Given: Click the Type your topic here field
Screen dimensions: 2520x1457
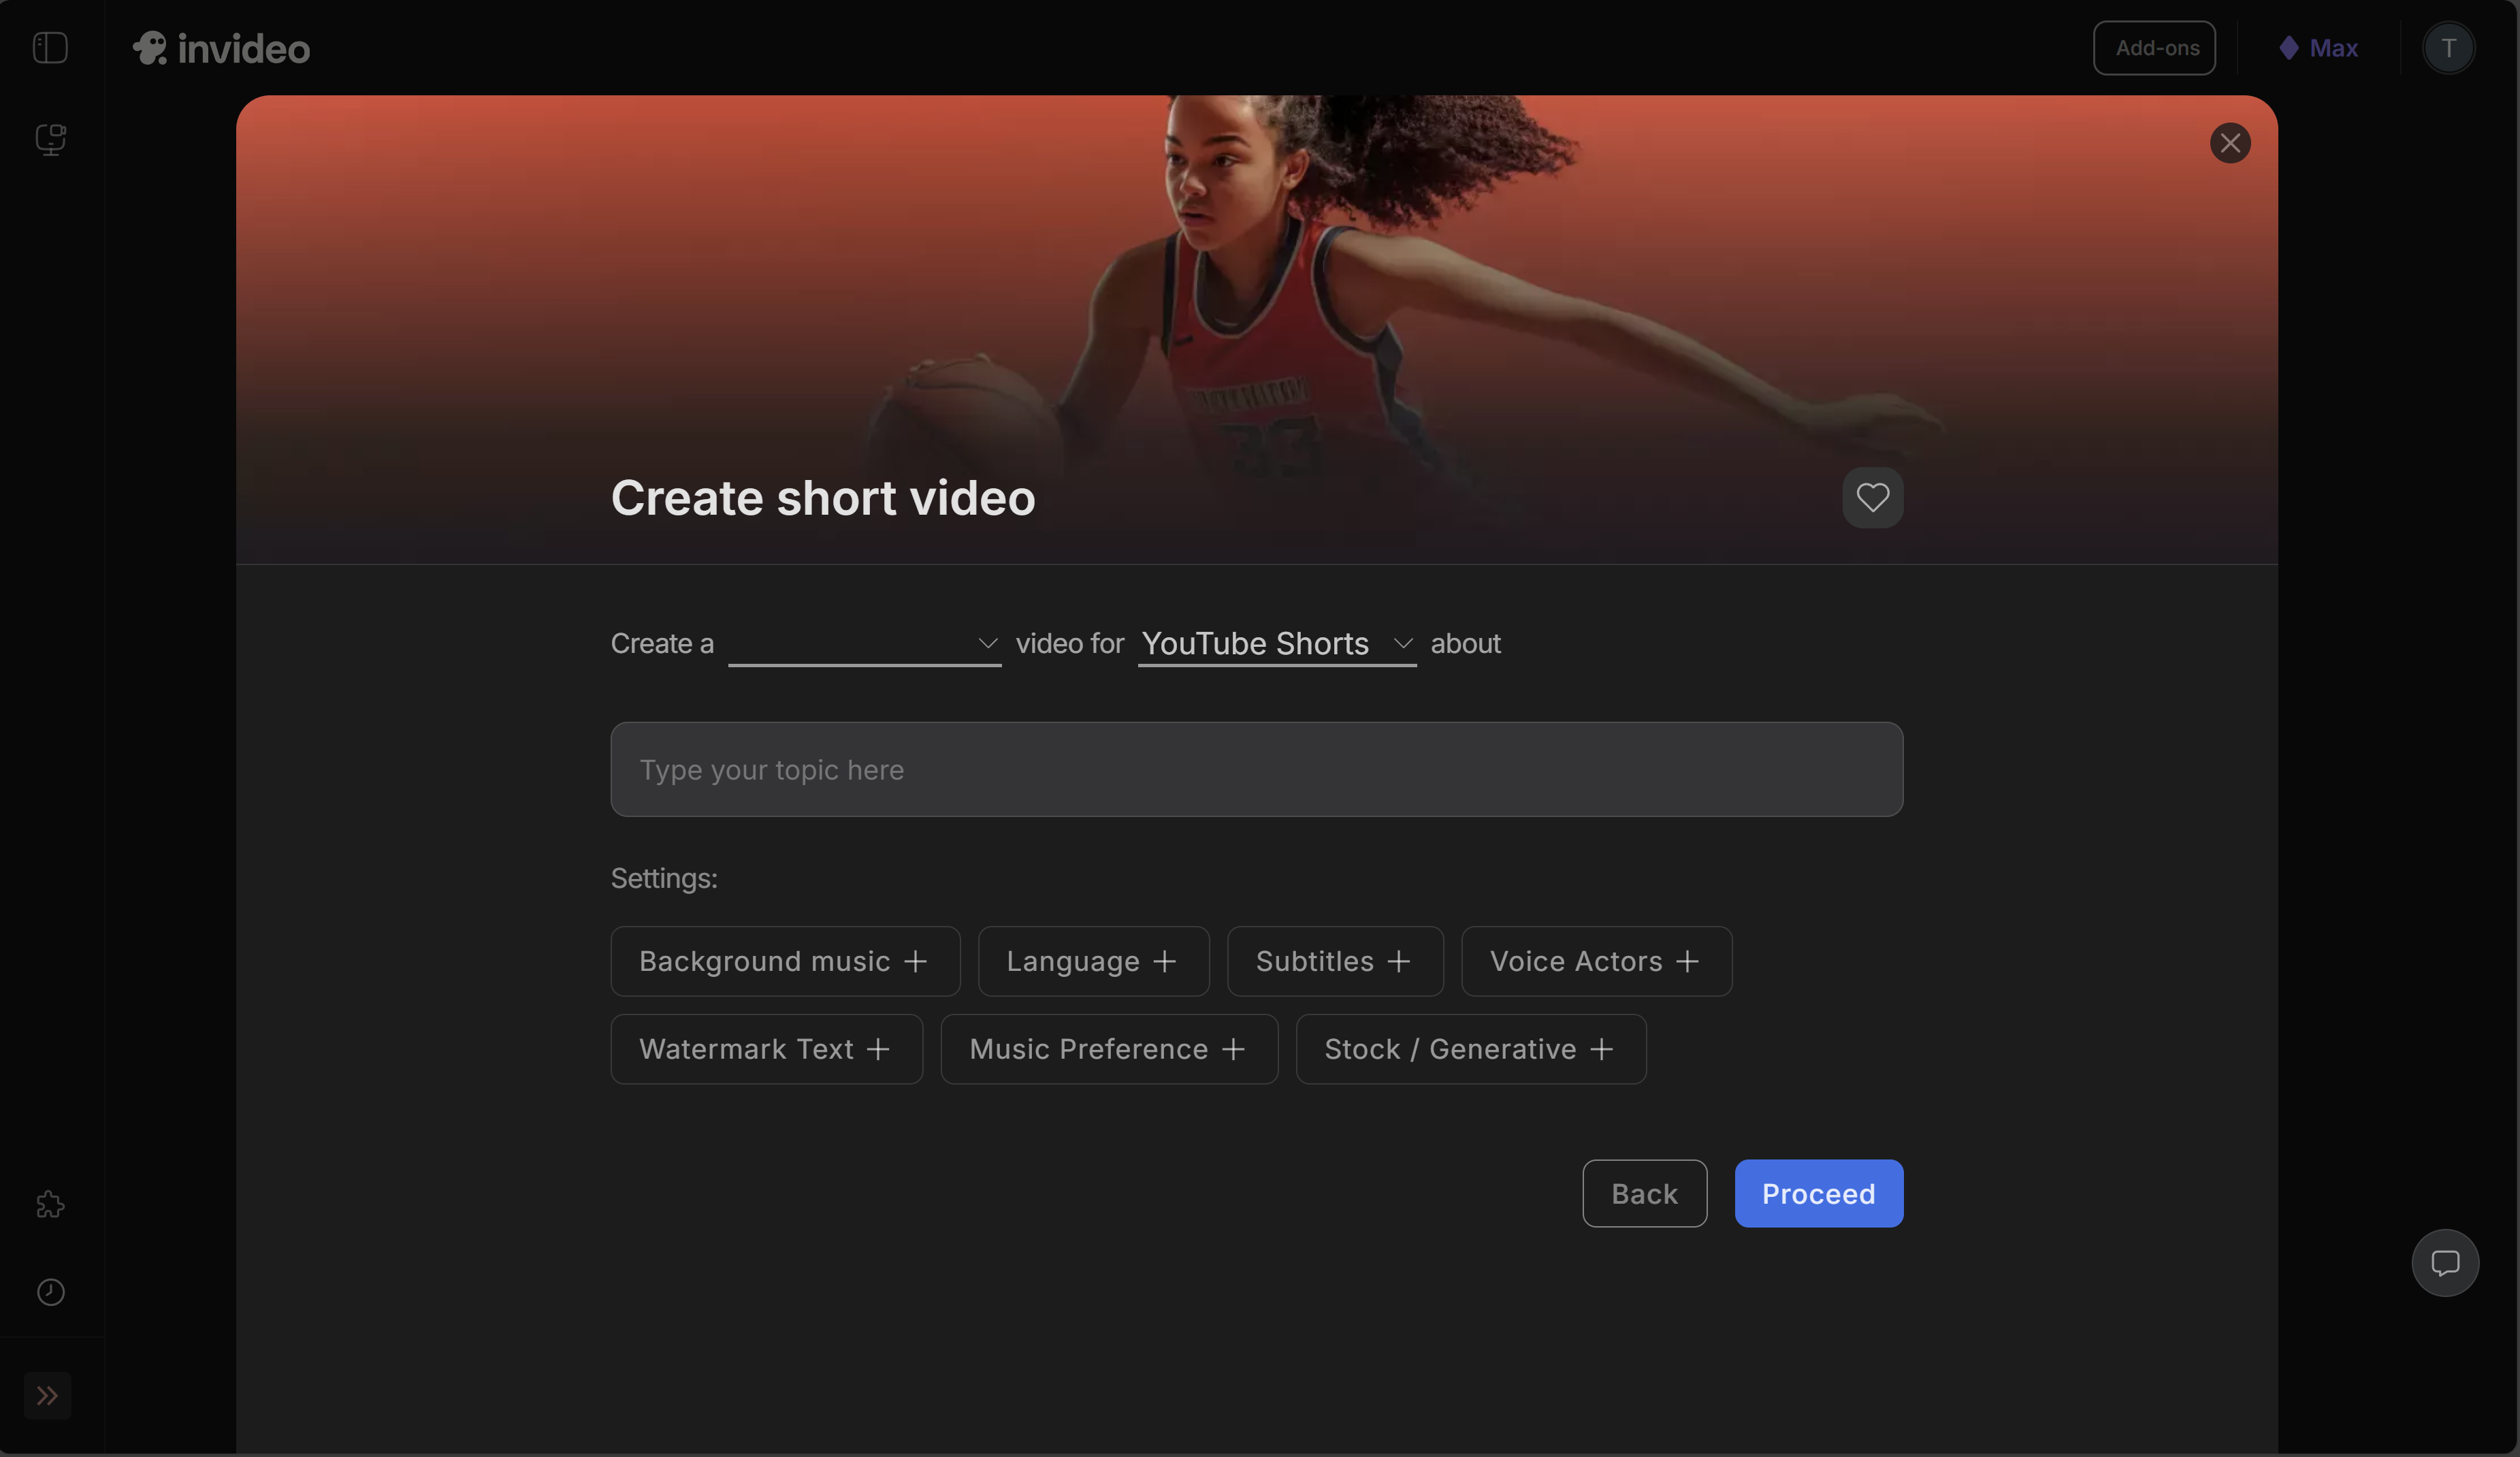Looking at the screenshot, I should (1256, 769).
